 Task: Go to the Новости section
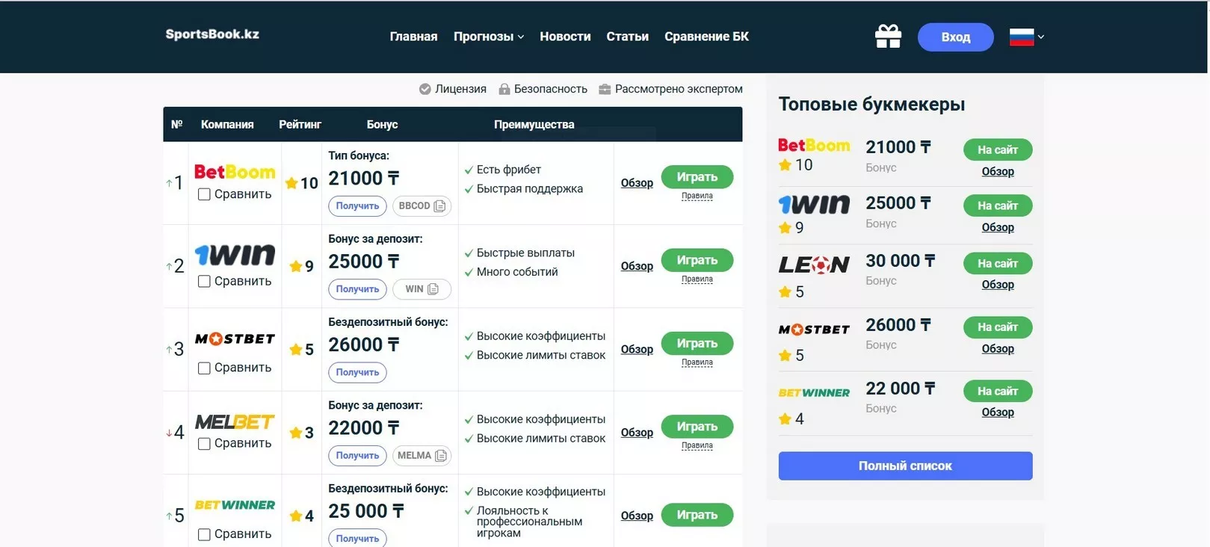[x=565, y=37]
